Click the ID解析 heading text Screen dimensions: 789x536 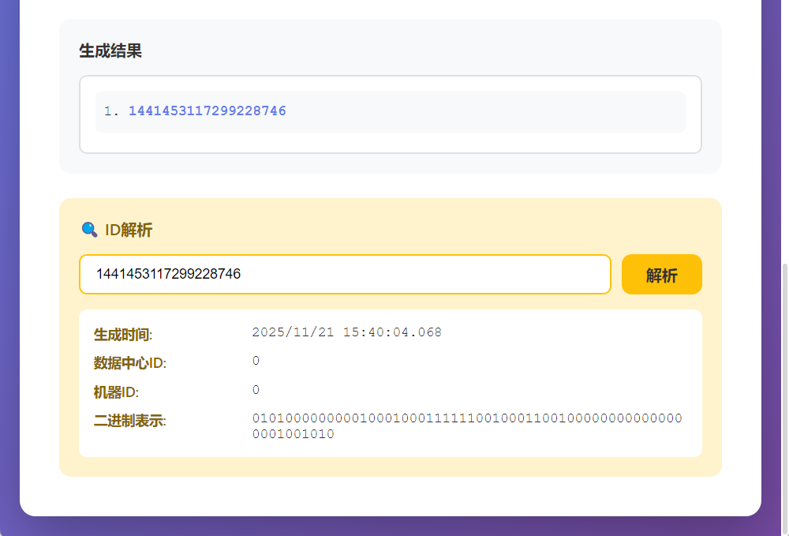pos(129,230)
